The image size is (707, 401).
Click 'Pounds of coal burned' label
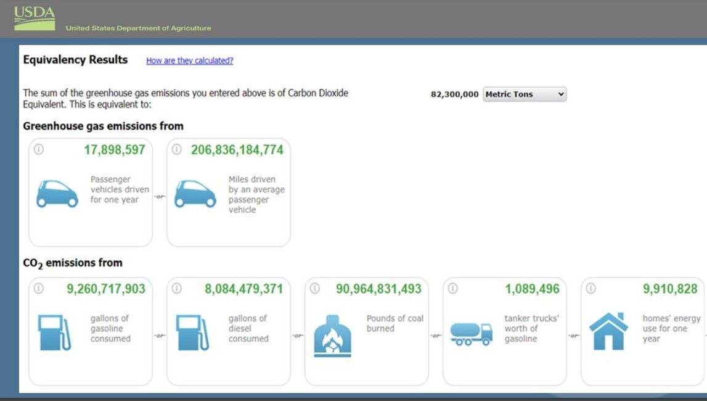395,323
